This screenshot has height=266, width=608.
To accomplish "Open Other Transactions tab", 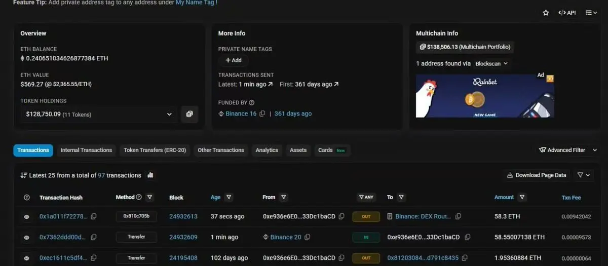I will tap(221, 150).
